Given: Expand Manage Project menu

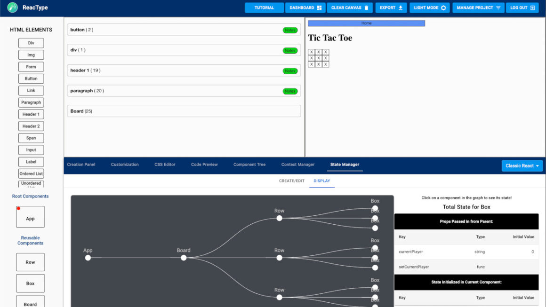Looking at the screenshot, I should (x=478, y=8).
